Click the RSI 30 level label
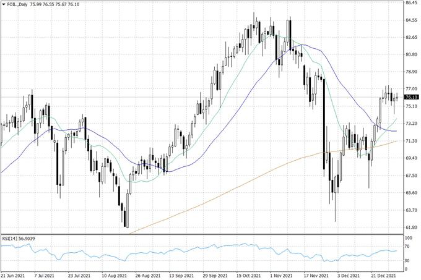Screen dimensions: 421x280 pyautogui.click(x=407, y=260)
